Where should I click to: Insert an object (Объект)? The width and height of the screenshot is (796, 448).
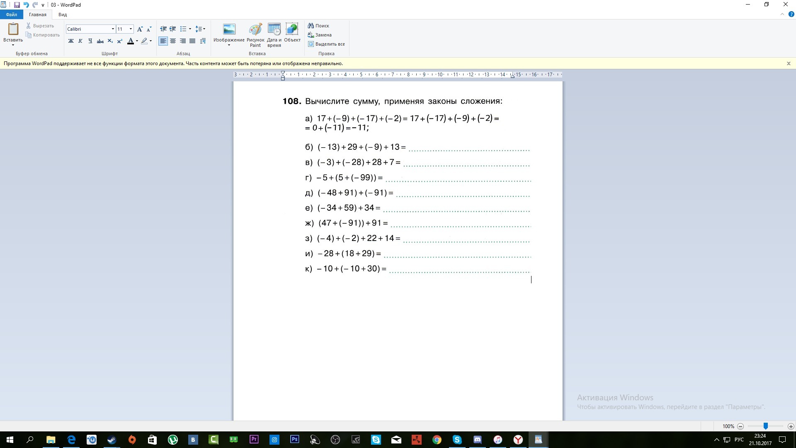click(292, 33)
